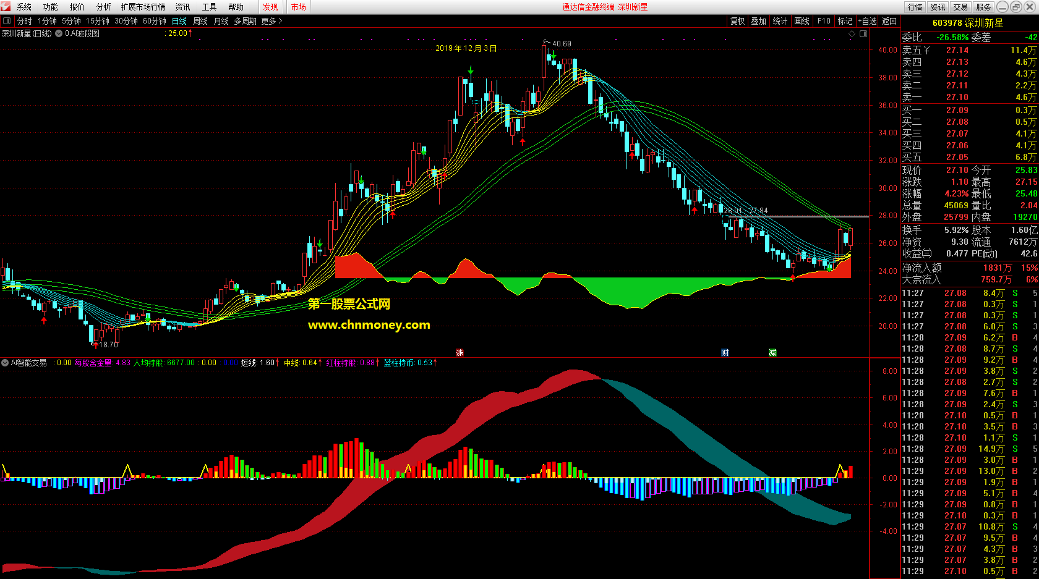Switch to the 市场 tab
The width and height of the screenshot is (1039, 579).
[x=299, y=7]
